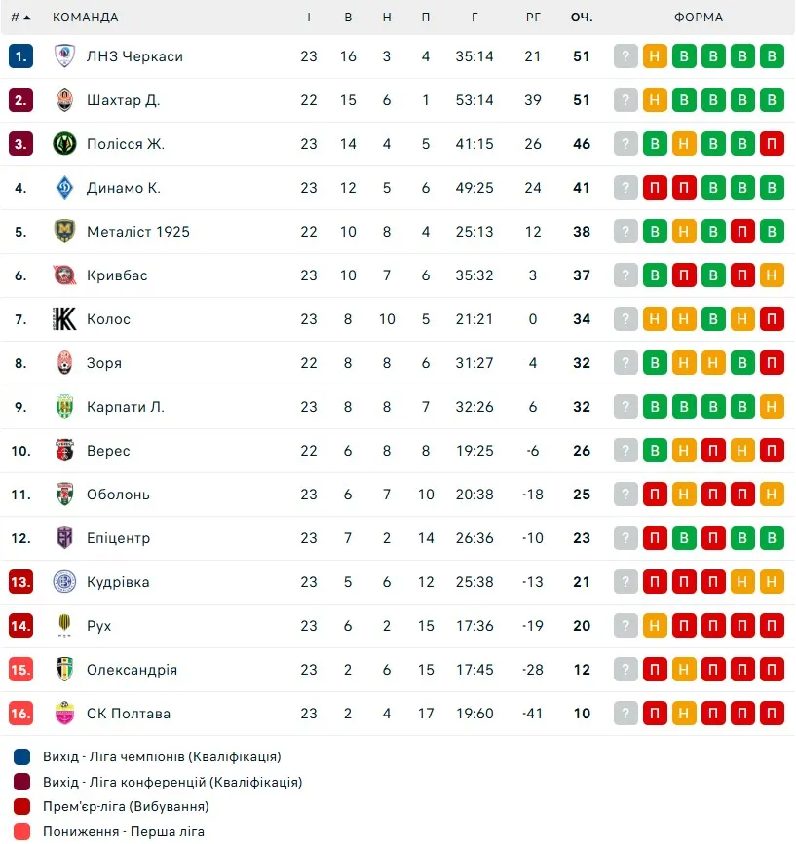Click the Karpaty L. club crest
796x844 pixels.
tap(64, 407)
